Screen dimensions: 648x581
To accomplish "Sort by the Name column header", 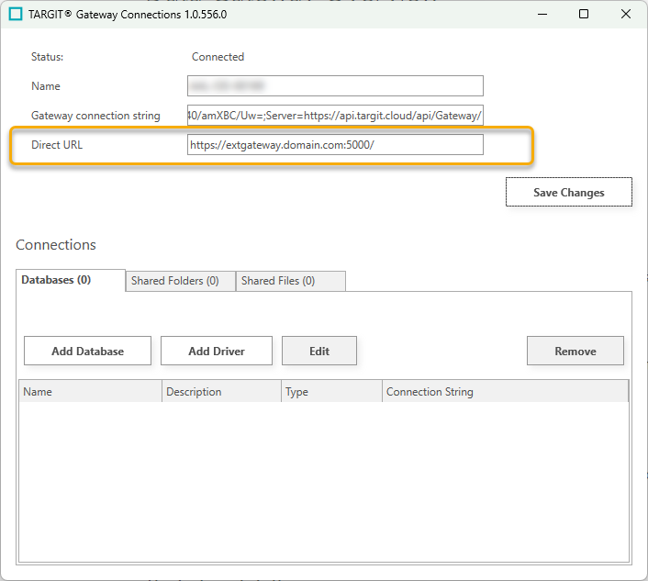I will pos(91,391).
